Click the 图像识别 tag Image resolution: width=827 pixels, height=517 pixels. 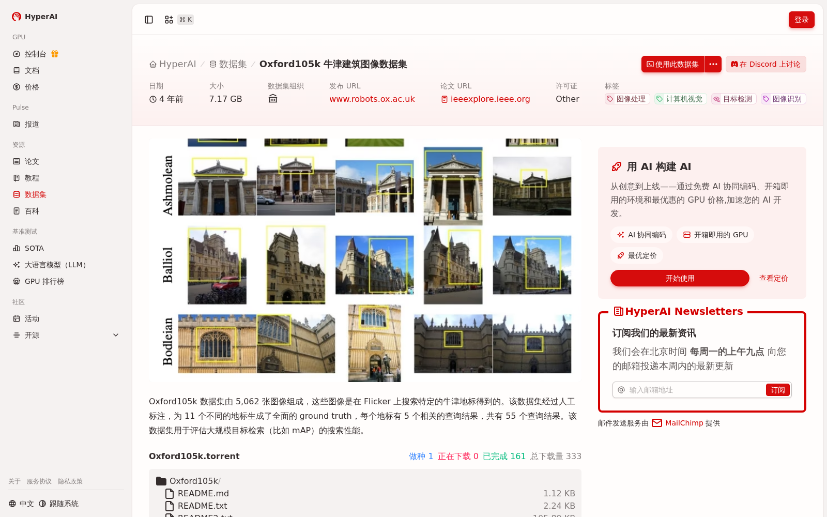pos(783,99)
